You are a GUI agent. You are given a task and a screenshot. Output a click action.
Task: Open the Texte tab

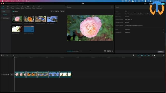(x=12, y=7)
